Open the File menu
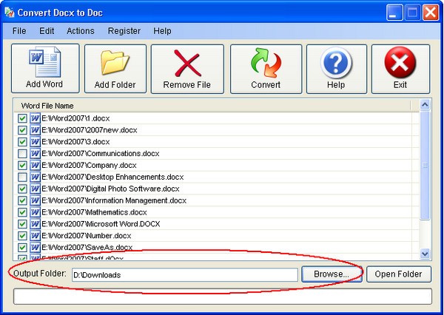Screen dimensions: 444x315 19,31
